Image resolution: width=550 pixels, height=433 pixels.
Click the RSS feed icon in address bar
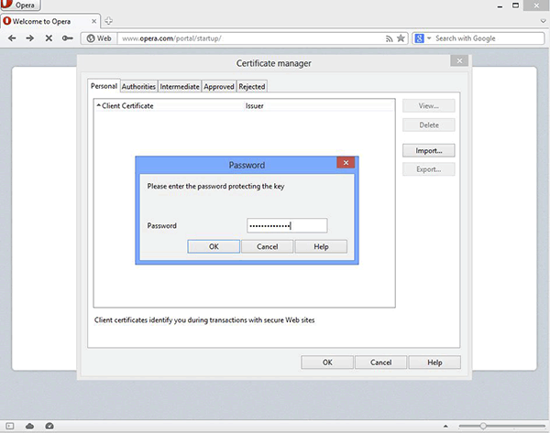389,38
